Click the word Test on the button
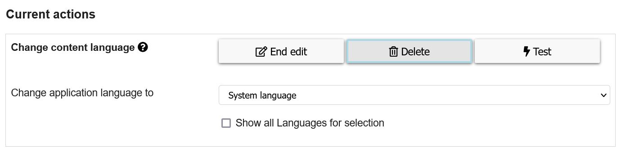This screenshot has height=162, width=635. pyautogui.click(x=542, y=52)
